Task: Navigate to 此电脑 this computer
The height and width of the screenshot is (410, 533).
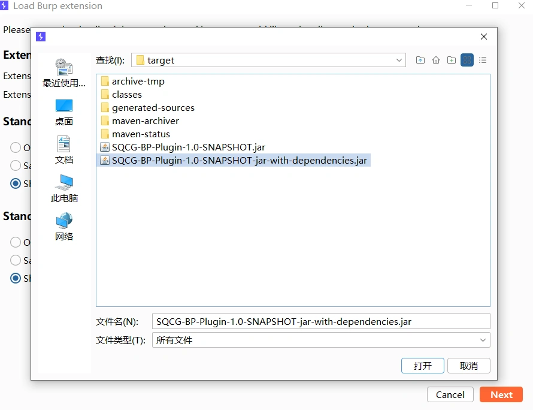Action: click(x=63, y=189)
